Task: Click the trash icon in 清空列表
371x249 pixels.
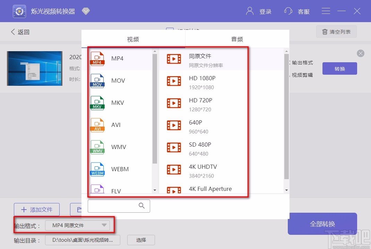Action: (x=325, y=31)
